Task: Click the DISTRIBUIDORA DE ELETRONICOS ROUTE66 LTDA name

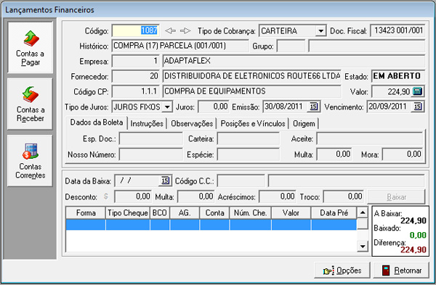Action: click(252, 76)
